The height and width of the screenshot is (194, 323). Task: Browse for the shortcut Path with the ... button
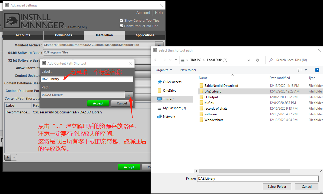tap(129, 95)
